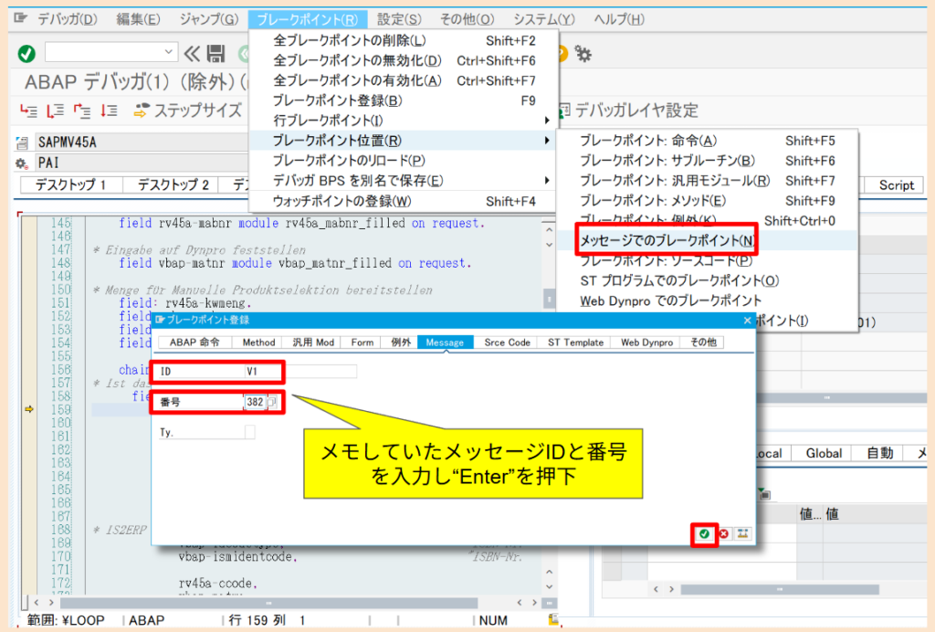Open the ヘルプ(H) menu
The width and height of the screenshot is (935, 632).
click(619, 19)
